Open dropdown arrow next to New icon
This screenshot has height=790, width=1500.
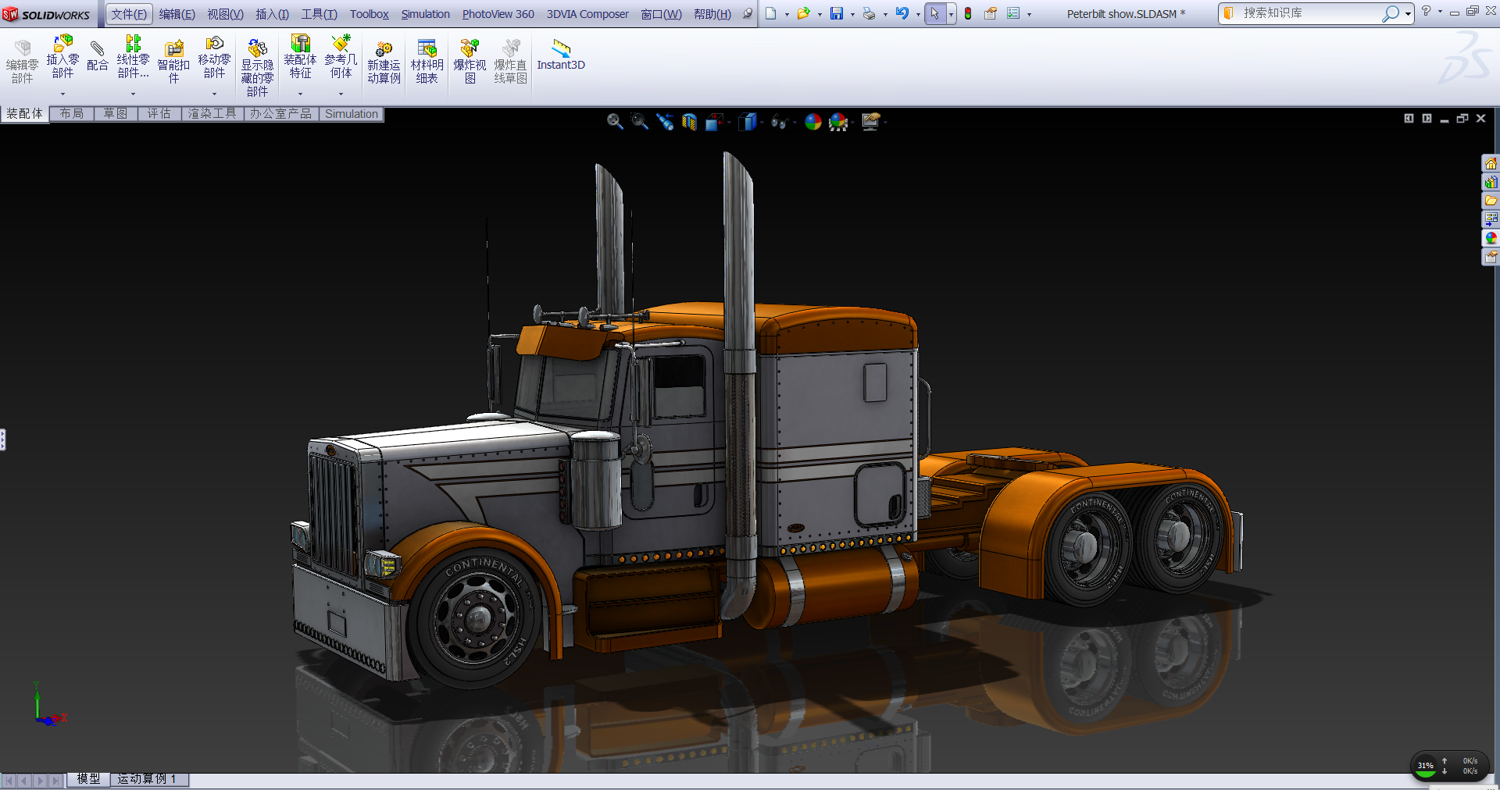point(787,15)
